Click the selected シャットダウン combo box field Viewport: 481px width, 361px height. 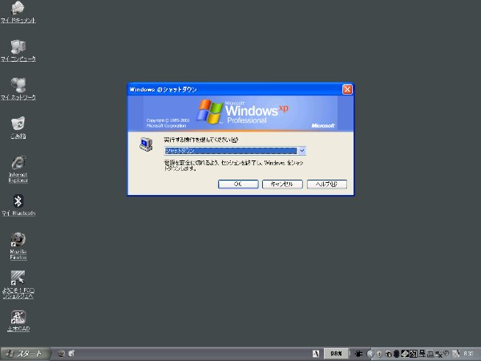coord(231,151)
